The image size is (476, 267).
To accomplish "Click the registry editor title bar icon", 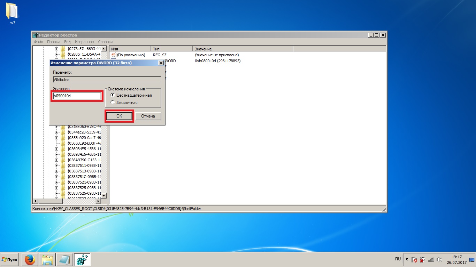I will (x=35, y=35).
